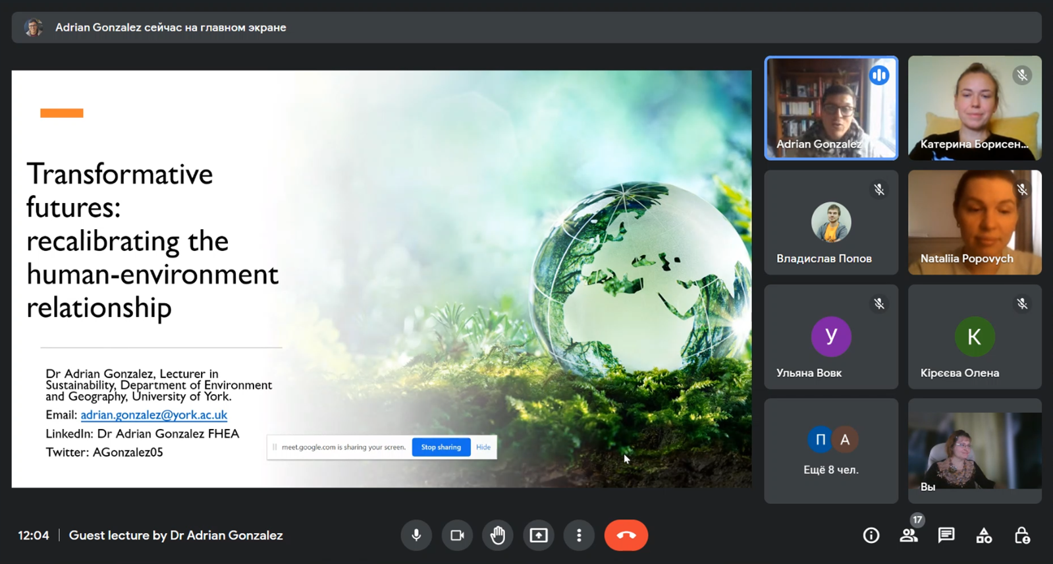Select Adrian Gonzalez's video tile

(x=831, y=108)
